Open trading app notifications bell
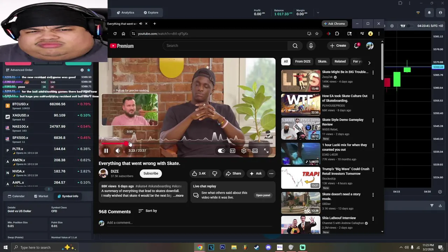This screenshot has width=448, height=252. (x=429, y=13)
